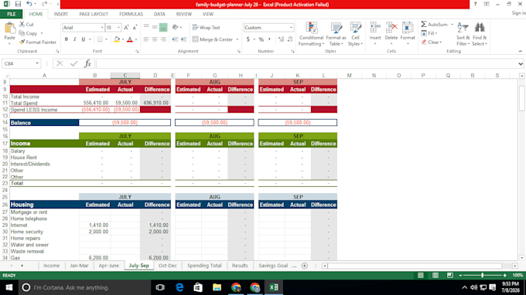The height and width of the screenshot is (295, 526).
Task: Open the FILE menu tab
Action: (12, 14)
